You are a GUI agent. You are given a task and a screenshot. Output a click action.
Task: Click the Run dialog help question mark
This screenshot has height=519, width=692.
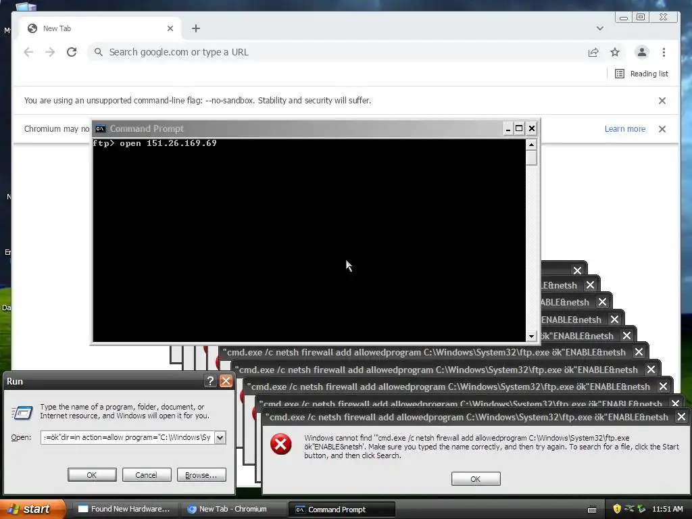(210, 381)
